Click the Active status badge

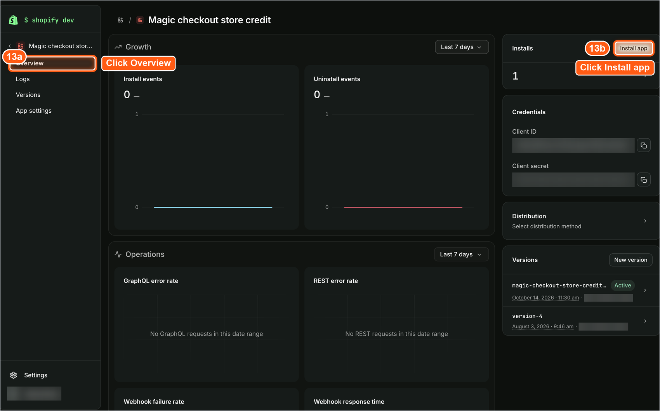click(622, 285)
